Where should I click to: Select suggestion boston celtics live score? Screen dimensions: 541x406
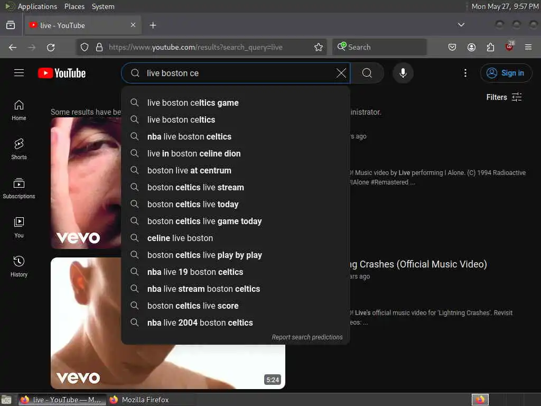pyautogui.click(x=236, y=306)
